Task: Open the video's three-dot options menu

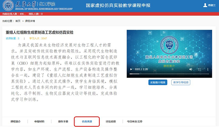Action: coord(207,69)
